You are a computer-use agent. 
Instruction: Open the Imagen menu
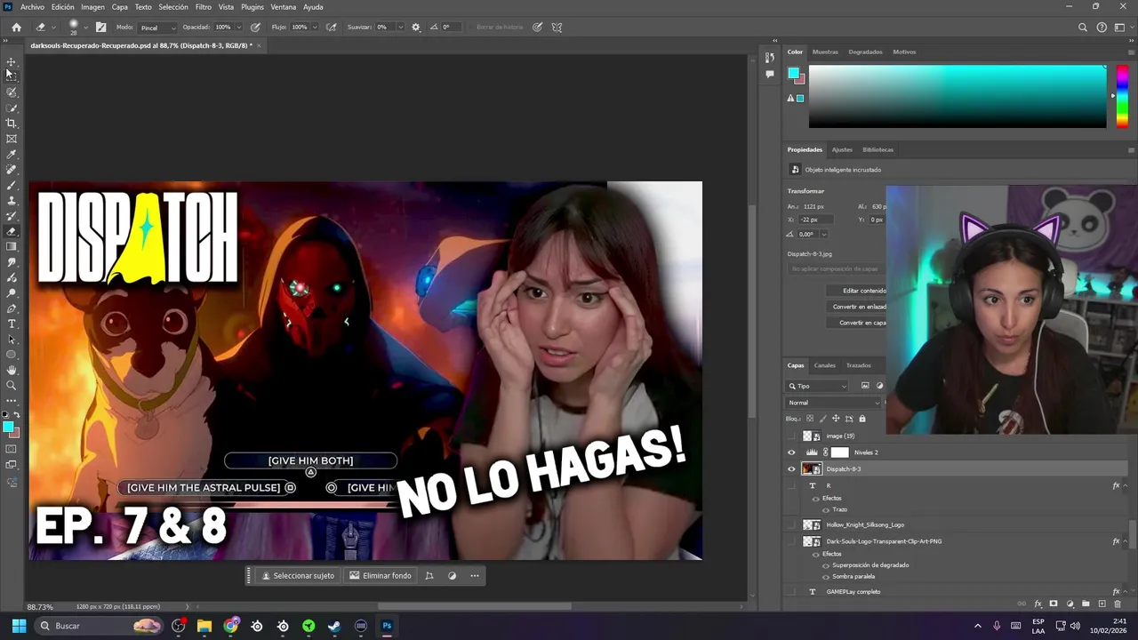(92, 7)
